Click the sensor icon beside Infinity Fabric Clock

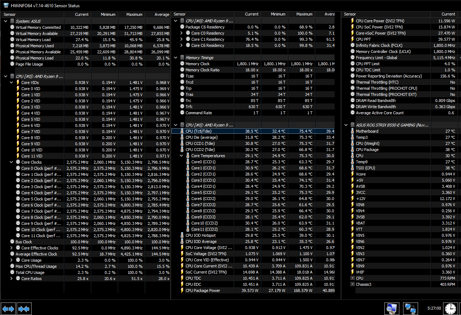[x=353, y=45]
